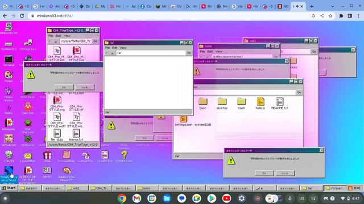Screen dimensions: 364x204
Task: Click Go button in C: files window
Action: (x=299, y=92)
